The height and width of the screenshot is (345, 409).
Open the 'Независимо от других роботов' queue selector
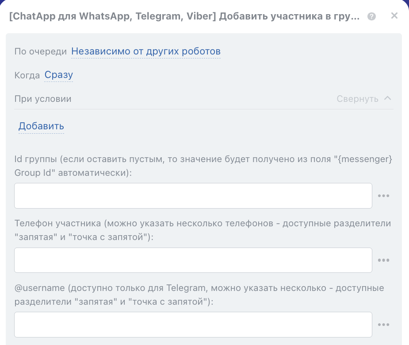pos(146,51)
